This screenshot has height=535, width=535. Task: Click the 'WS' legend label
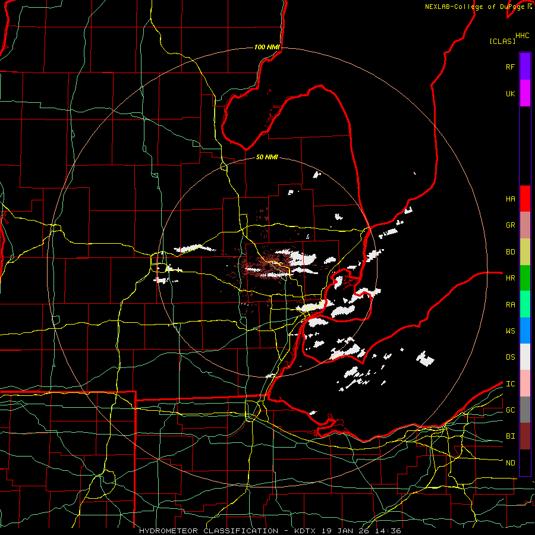pos(510,331)
